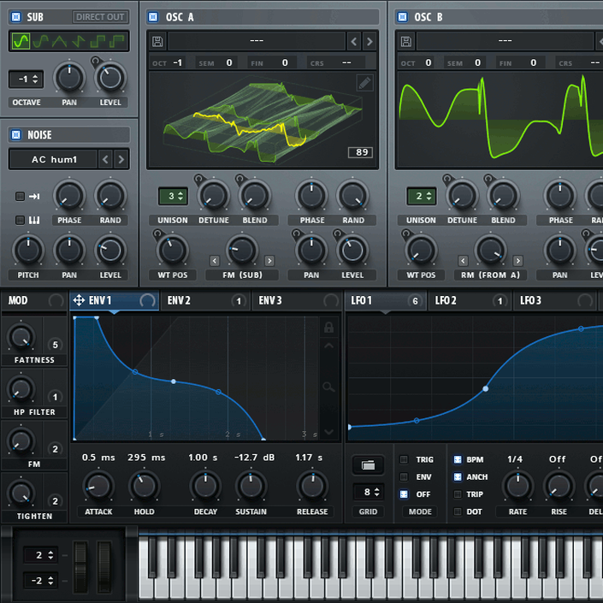
Task: Select the sine waveform in SUB
Action: point(21,41)
